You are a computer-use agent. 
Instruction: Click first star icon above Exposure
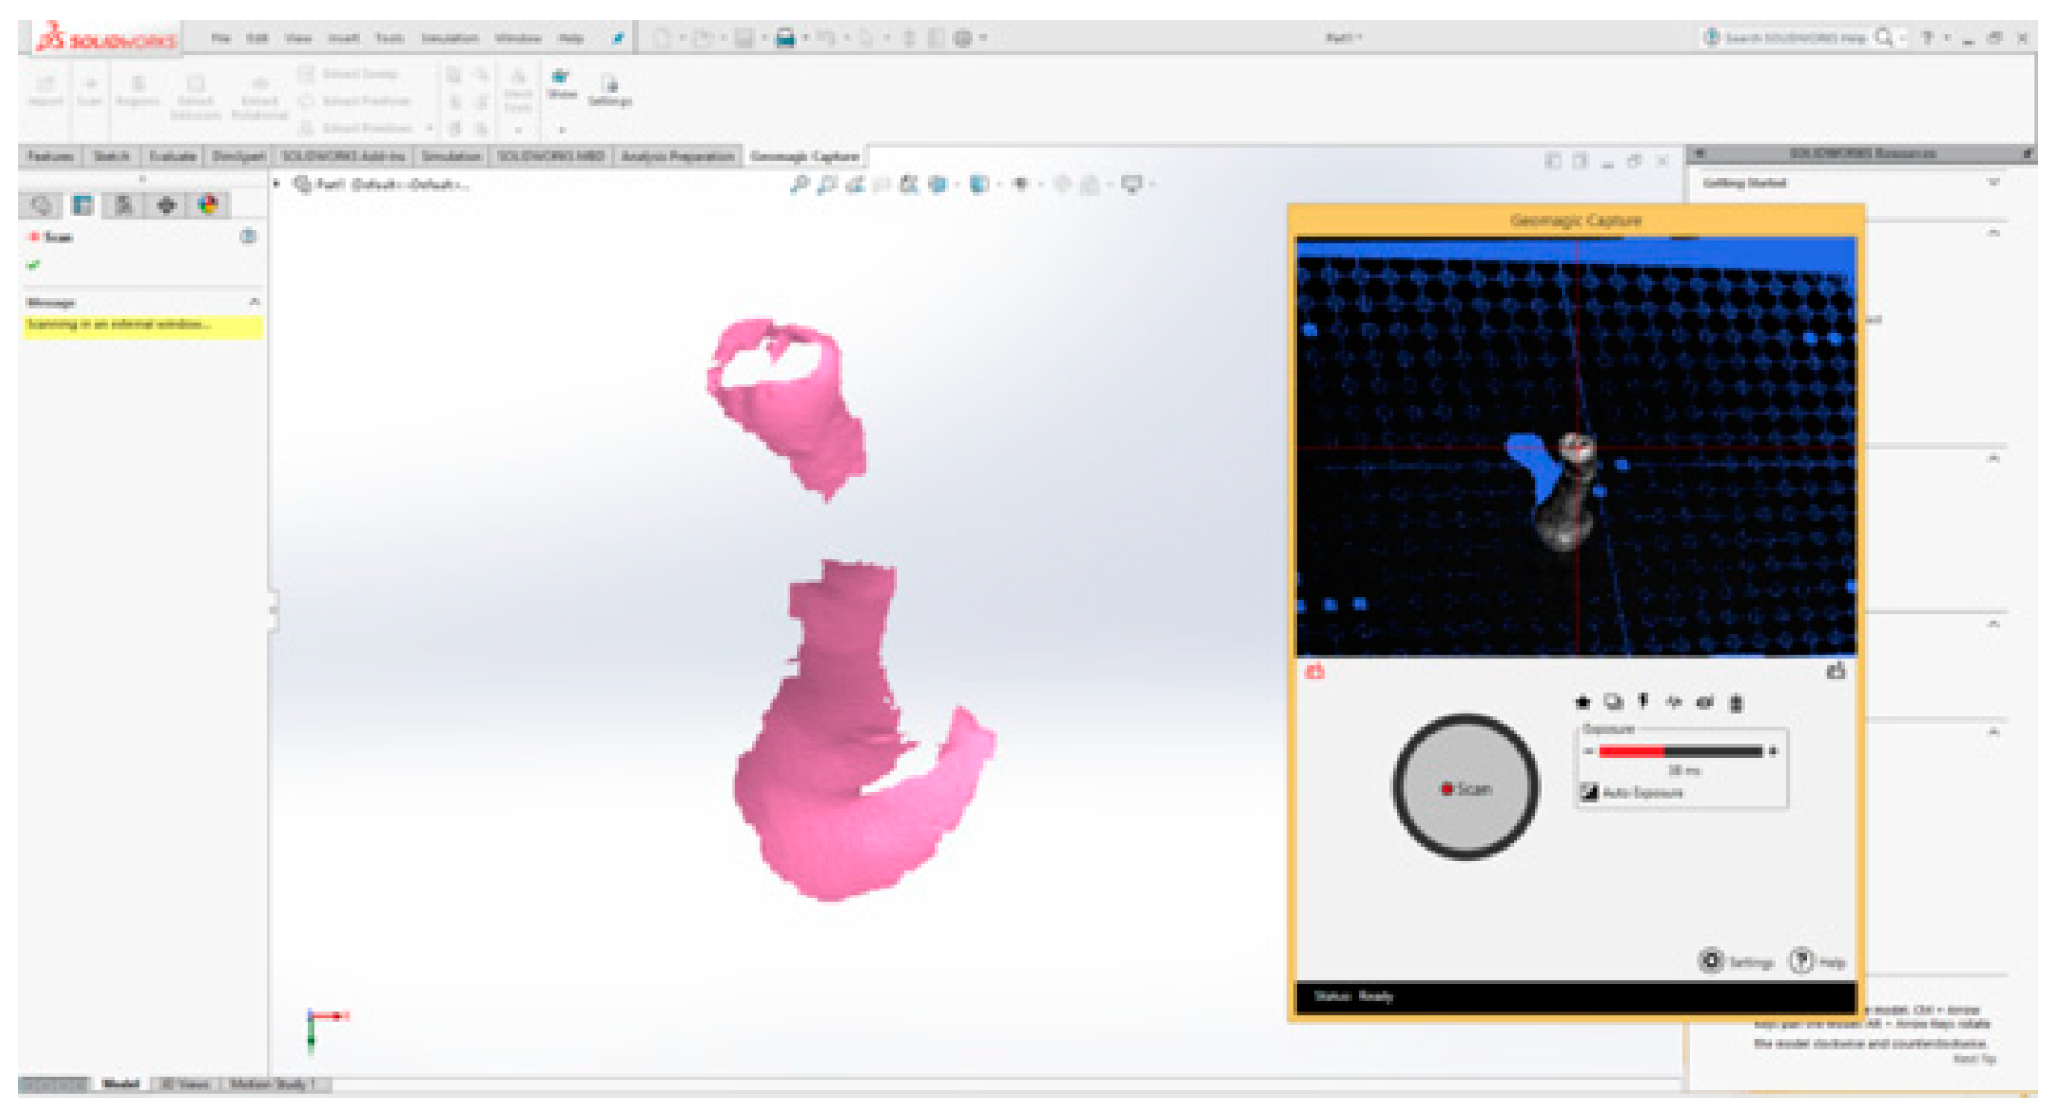[x=1582, y=702]
